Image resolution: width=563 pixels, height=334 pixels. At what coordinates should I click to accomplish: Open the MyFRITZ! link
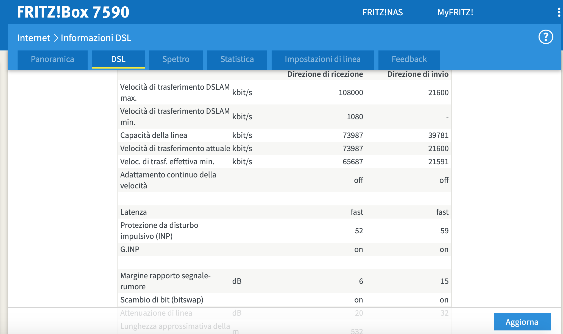[455, 12]
